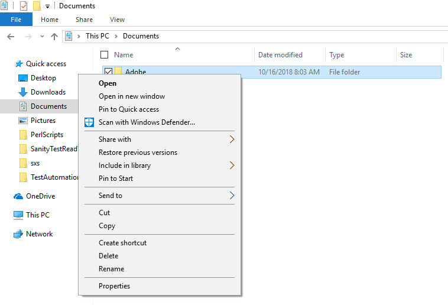Select Pictures label in navigation pane

tap(43, 121)
